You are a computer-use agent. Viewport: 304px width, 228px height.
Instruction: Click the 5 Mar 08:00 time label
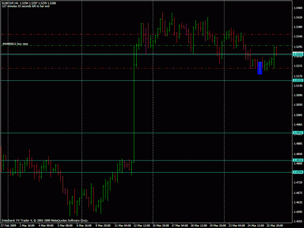(x=65, y=226)
